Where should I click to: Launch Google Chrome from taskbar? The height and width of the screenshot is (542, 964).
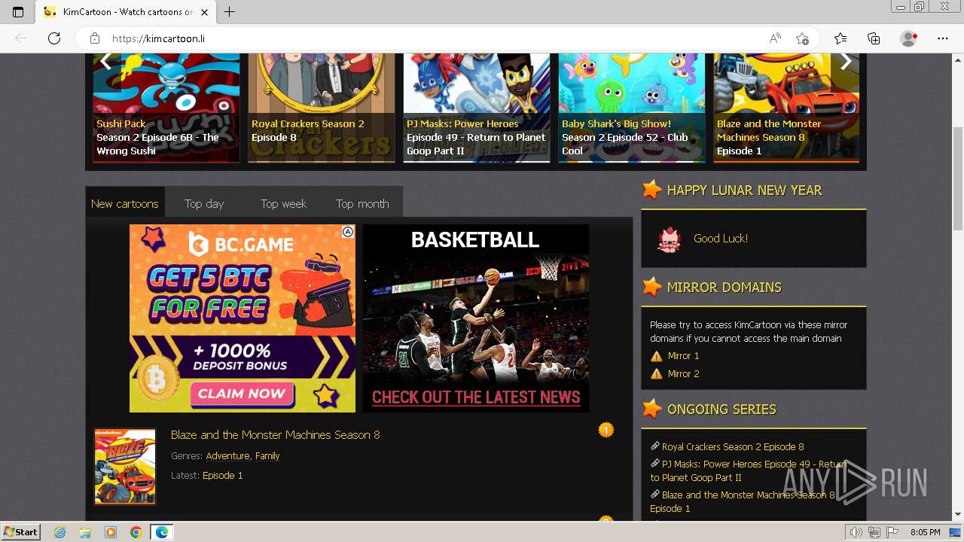[136, 532]
